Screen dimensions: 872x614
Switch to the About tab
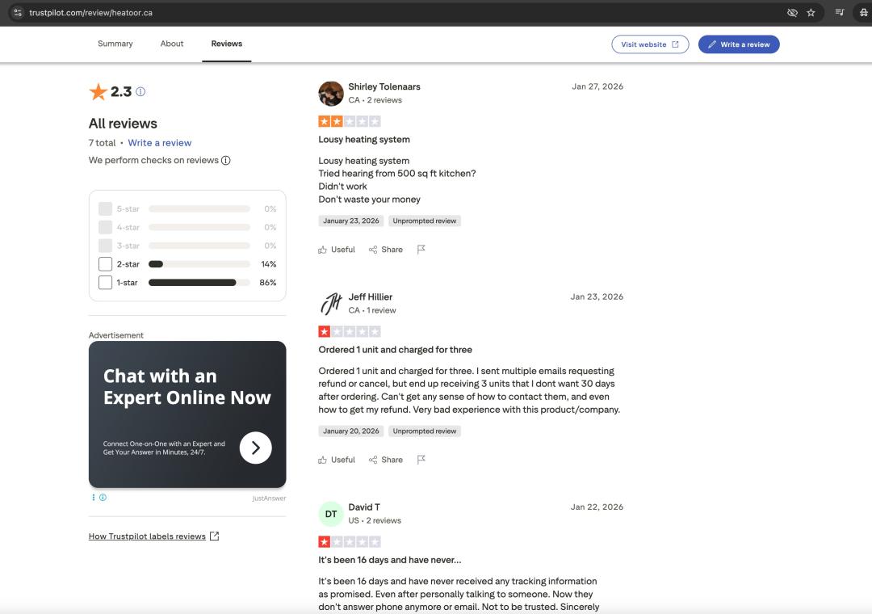point(172,44)
